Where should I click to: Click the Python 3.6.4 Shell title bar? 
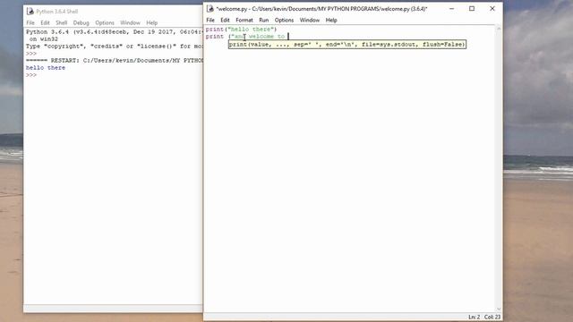click(x=114, y=12)
